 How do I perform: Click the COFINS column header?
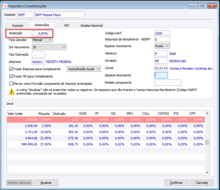[165, 113]
